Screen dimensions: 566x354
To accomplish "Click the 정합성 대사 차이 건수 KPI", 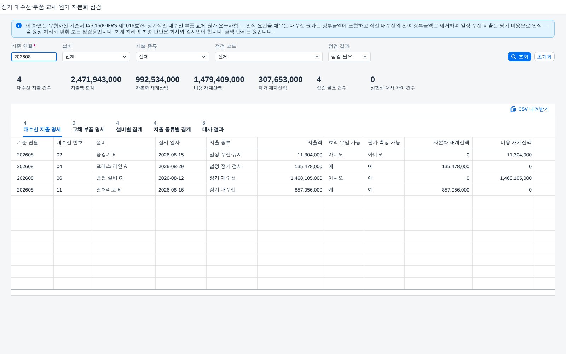I will pos(393,83).
